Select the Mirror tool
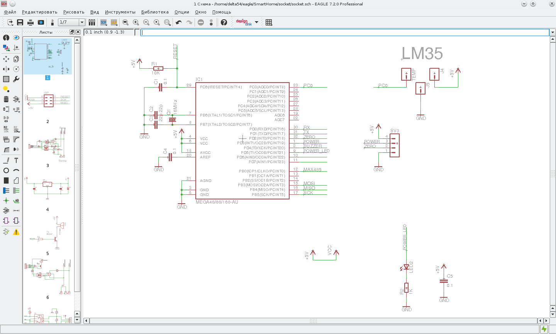This screenshot has height=334, width=556. coord(6,69)
